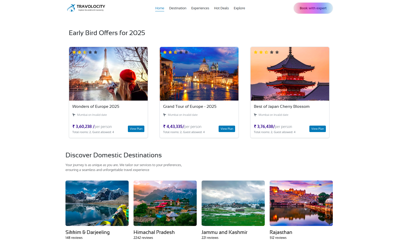View Plan for Grand Tour of Europe

pyautogui.click(x=227, y=129)
